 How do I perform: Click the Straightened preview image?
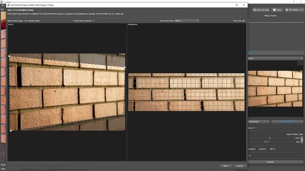(x=186, y=92)
